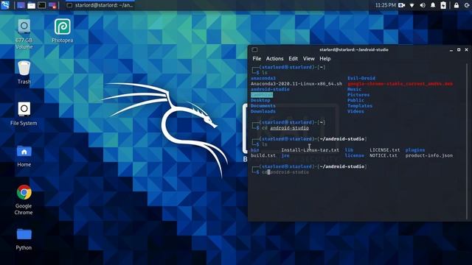
Task: Click the terminal vertical scrollbar
Action: click(x=467, y=141)
